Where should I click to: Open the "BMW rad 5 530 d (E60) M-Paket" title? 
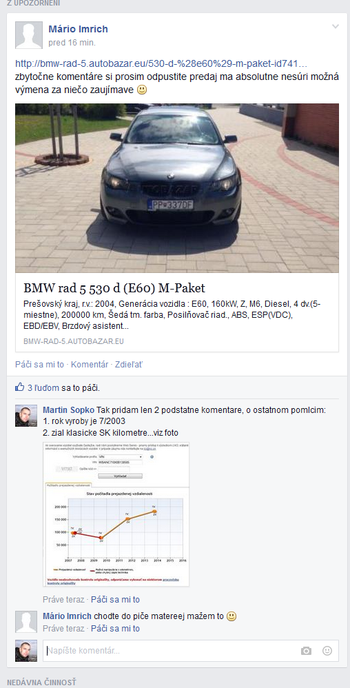pyautogui.click(x=114, y=288)
